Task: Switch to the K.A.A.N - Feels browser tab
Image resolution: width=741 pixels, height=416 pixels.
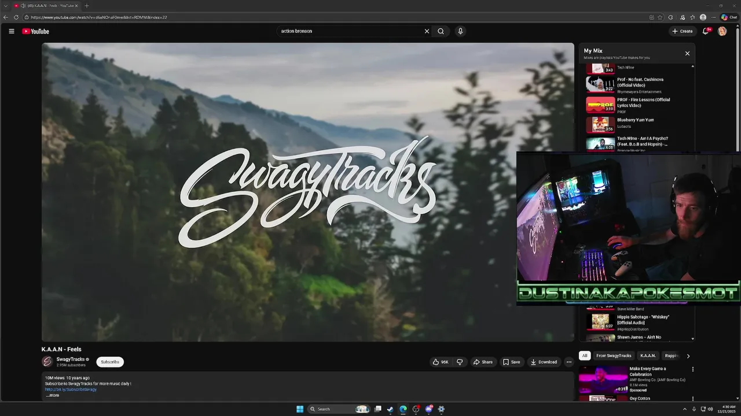Action: coord(46,6)
